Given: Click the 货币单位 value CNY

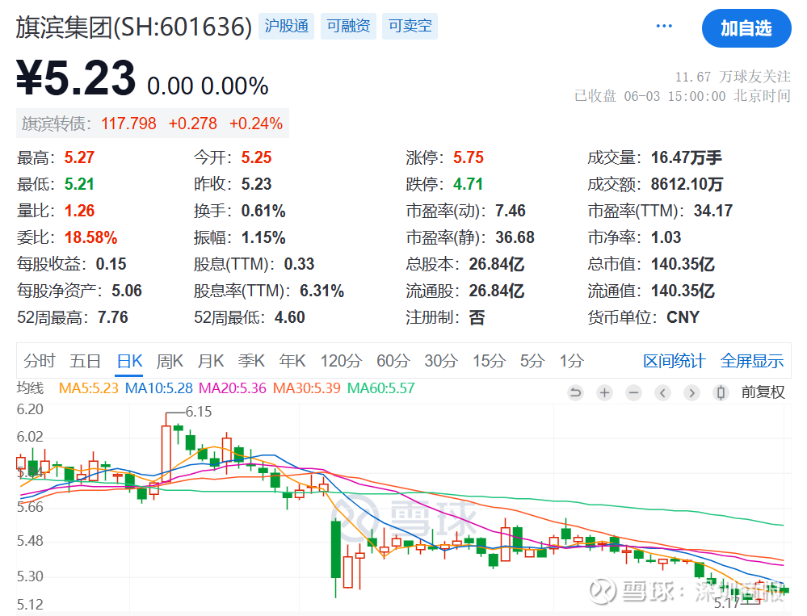Looking at the screenshot, I should click(683, 317).
